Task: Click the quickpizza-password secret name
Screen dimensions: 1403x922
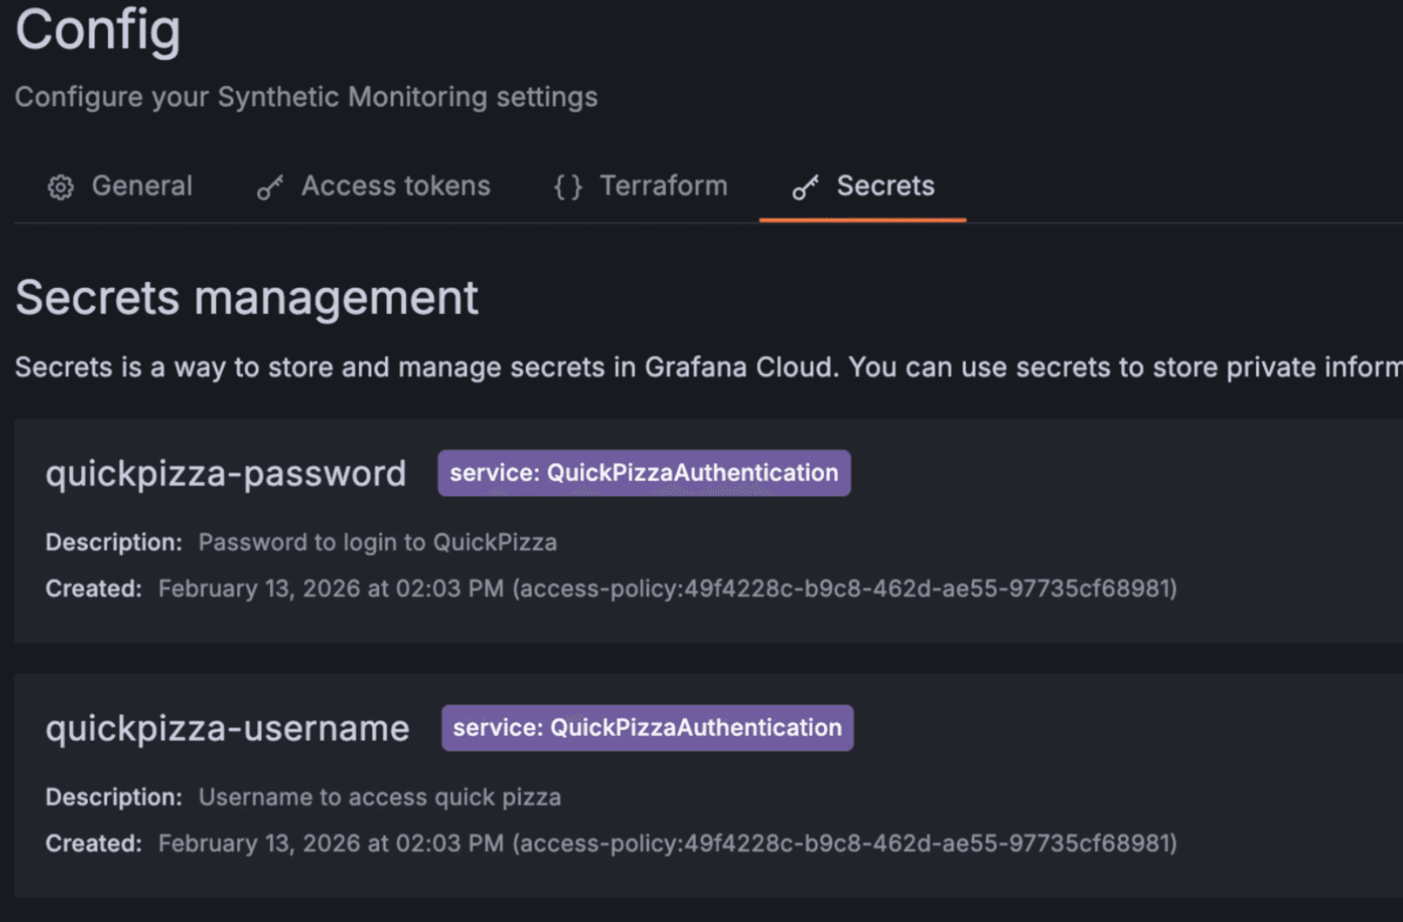Action: (x=225, y=473)
